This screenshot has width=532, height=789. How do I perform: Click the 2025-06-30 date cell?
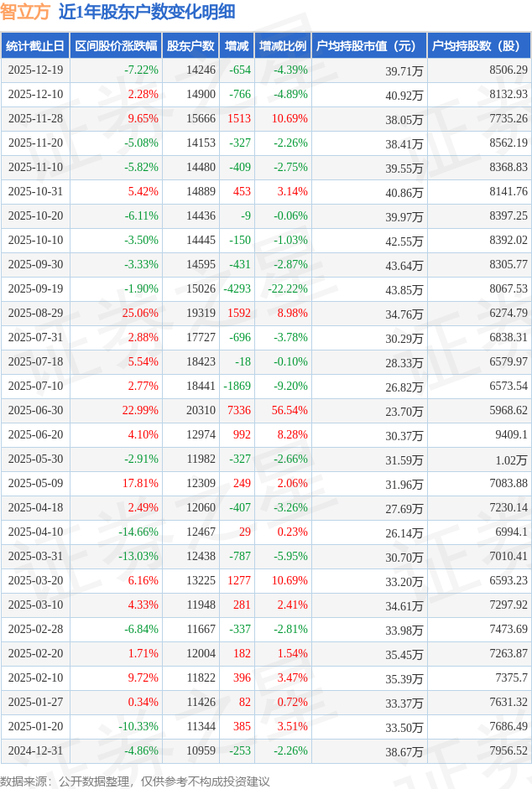click(x=35, y=411)
